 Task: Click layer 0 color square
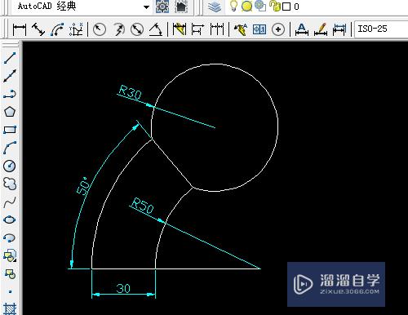(286, 7)
